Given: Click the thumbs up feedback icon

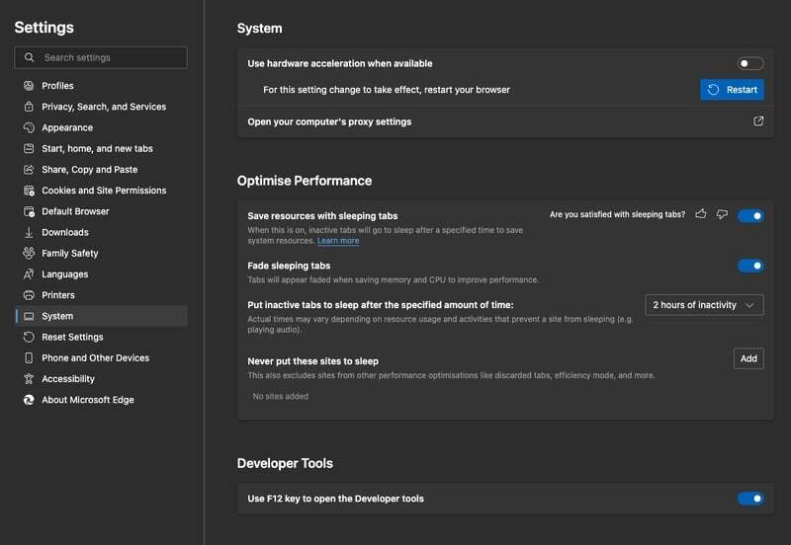Looking at the screenshot, I should [x=701, y=214].
